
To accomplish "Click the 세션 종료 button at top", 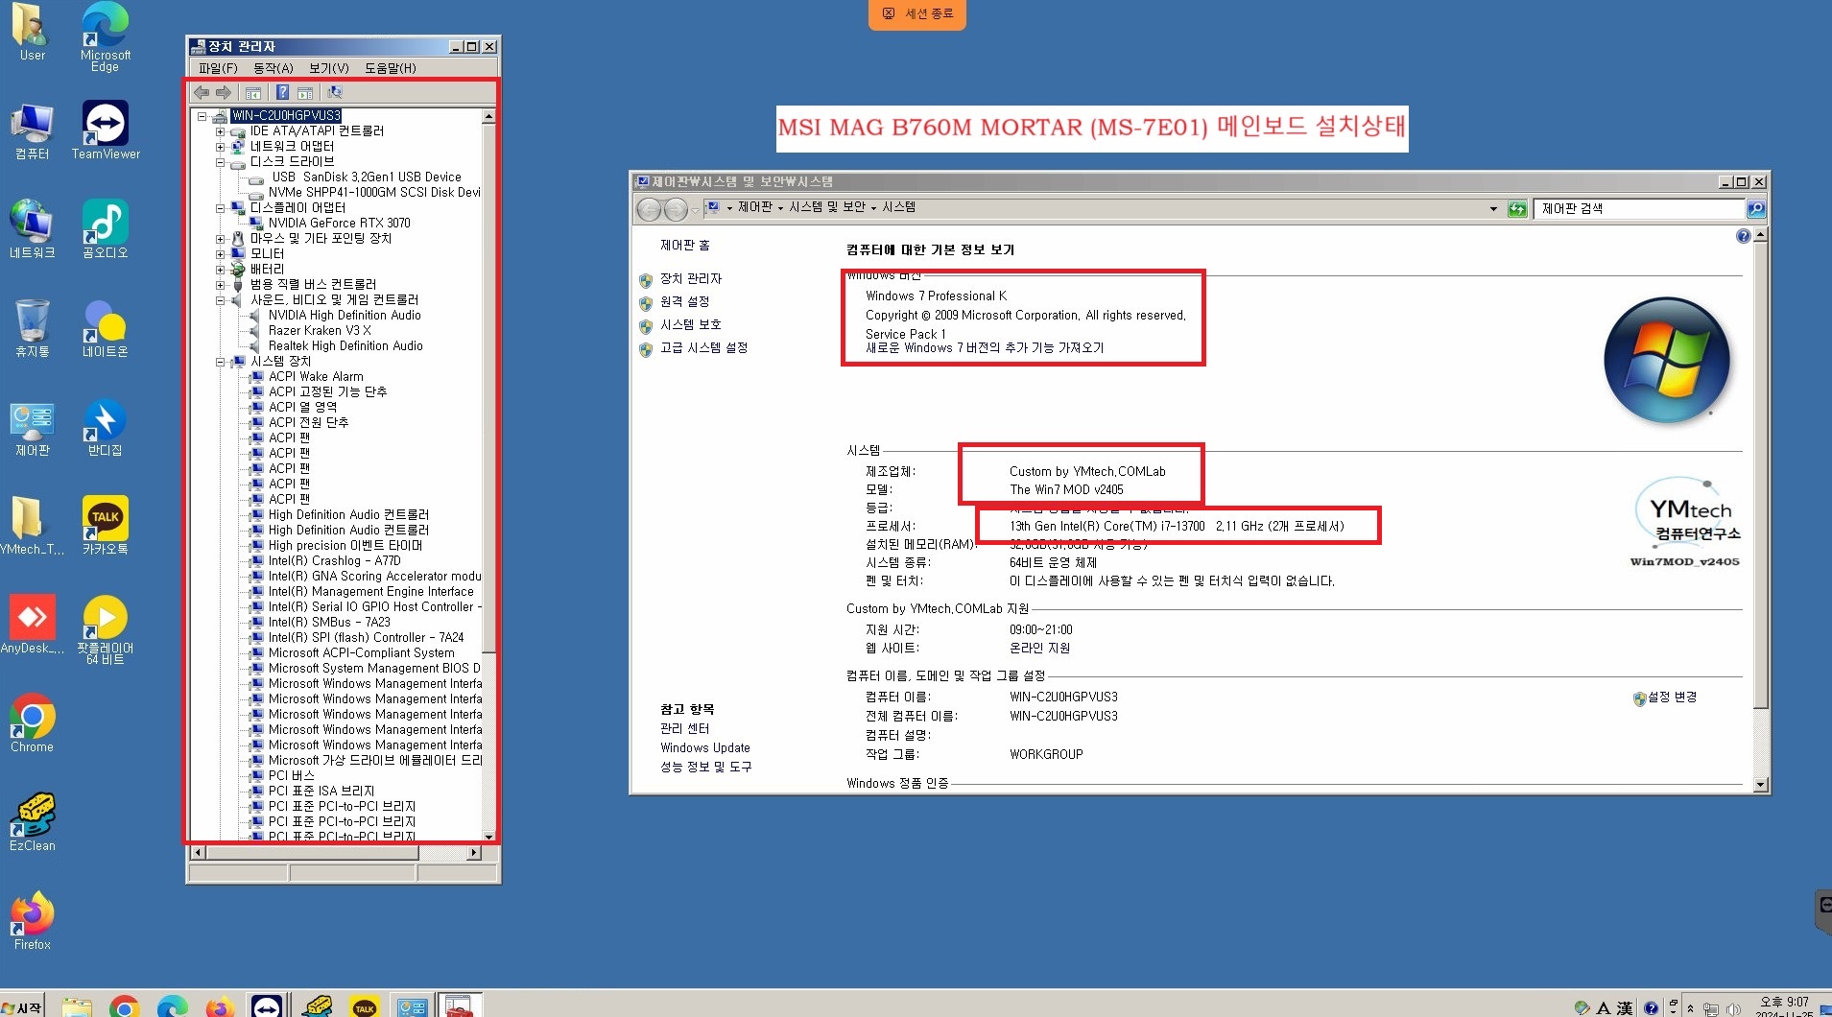I will point(917,13).
